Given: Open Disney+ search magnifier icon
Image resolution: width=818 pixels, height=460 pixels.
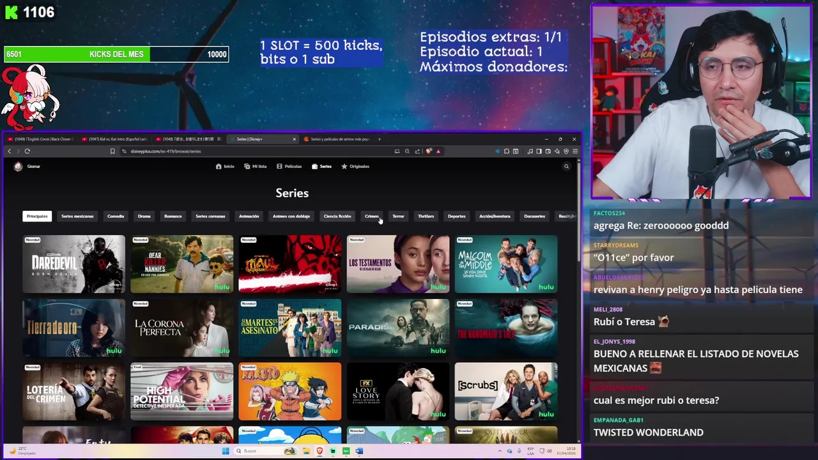Looking at the screenshot, I should [x=566, y=167].
